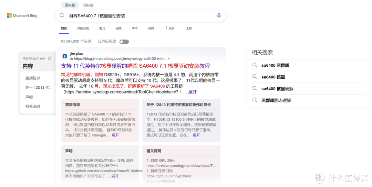This screenshot has width=372, height=187.
Task: Click the 相关源码 card heading
Action: 154,151
